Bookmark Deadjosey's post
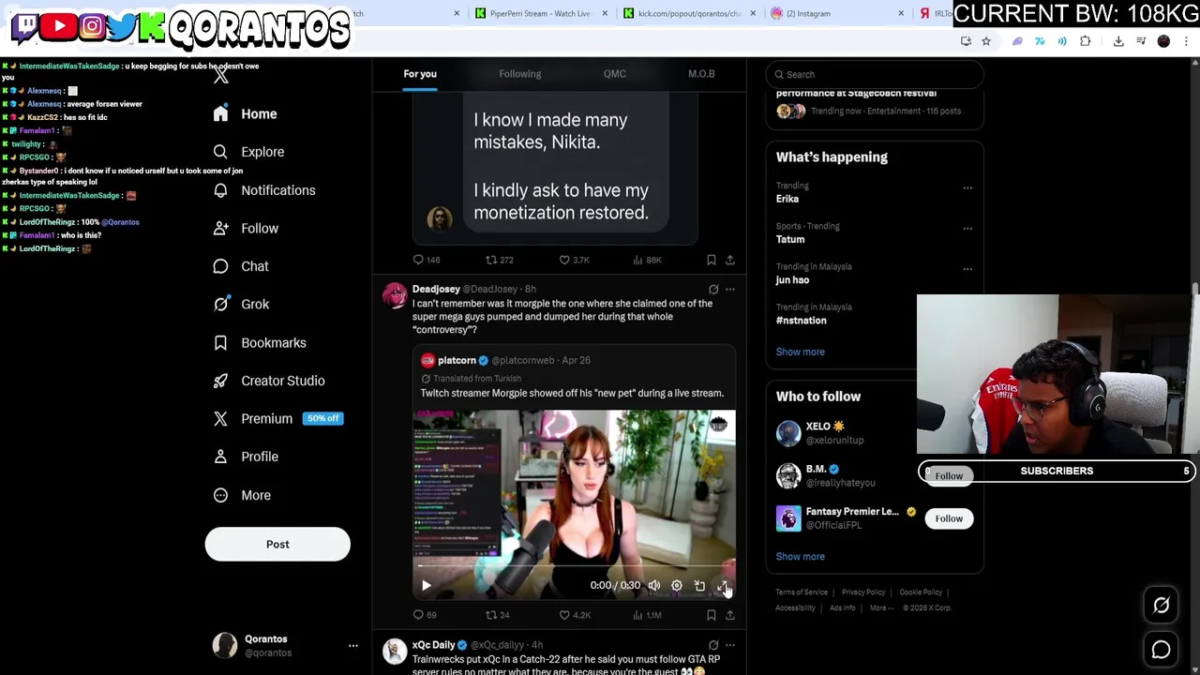The image size is (1200, 675). point(711,615)
